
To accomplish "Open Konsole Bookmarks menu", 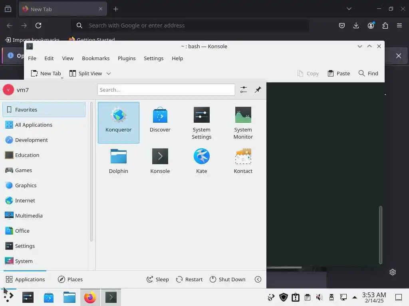I will pos(96,58).
